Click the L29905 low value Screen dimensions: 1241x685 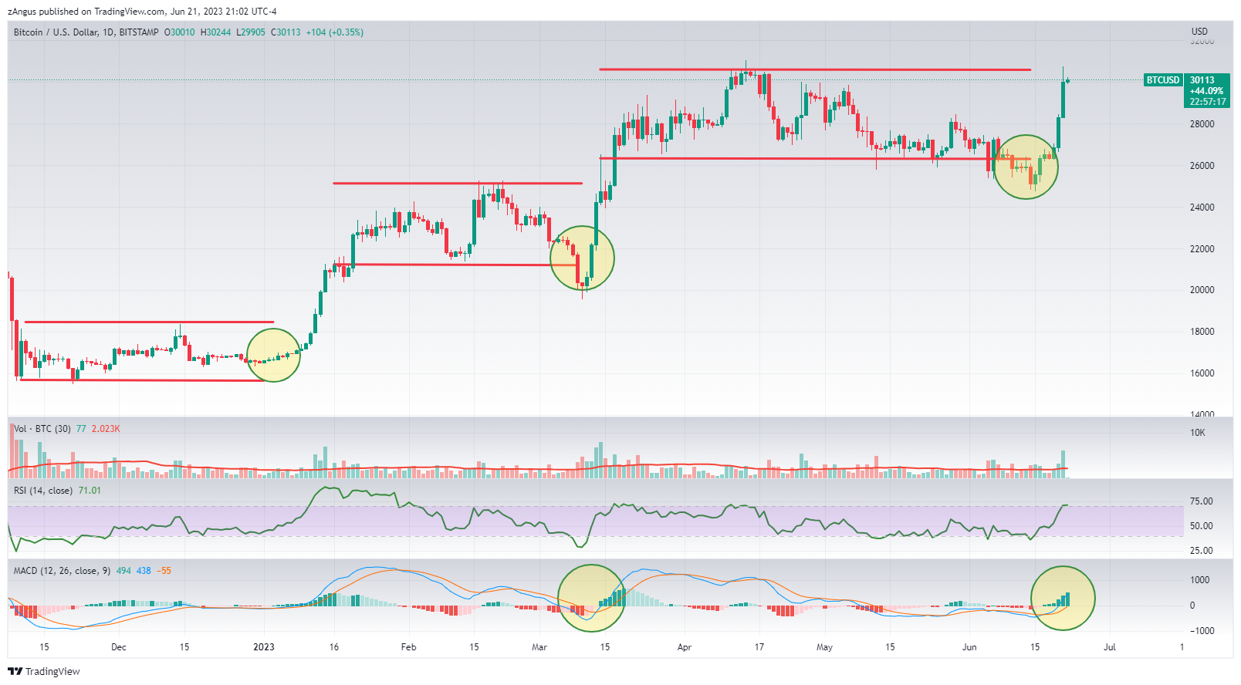(250, 32)
